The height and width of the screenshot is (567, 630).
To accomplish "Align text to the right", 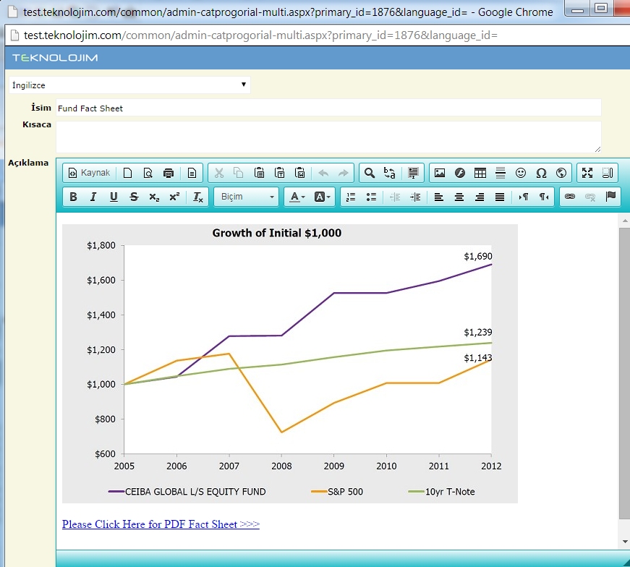I will click(480, 197).
